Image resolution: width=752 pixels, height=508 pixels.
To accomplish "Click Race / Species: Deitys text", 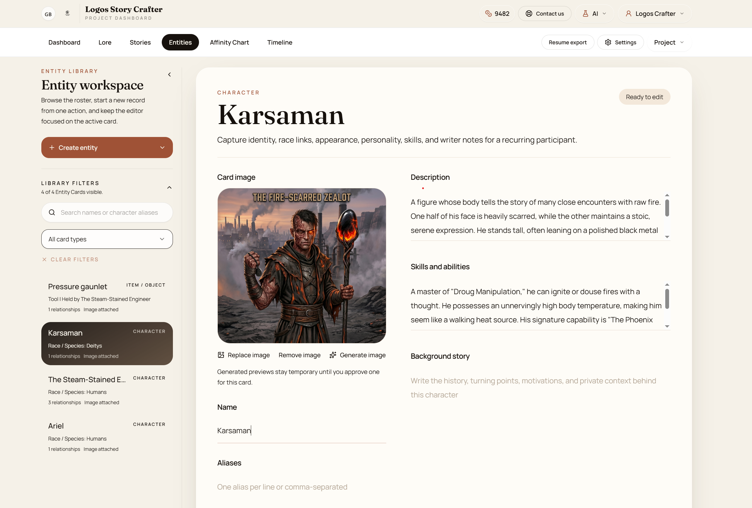I will tap(75, 346).
